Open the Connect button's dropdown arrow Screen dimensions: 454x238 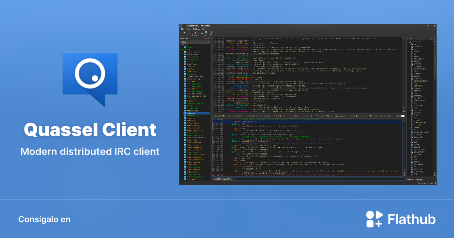pos(190,34)
